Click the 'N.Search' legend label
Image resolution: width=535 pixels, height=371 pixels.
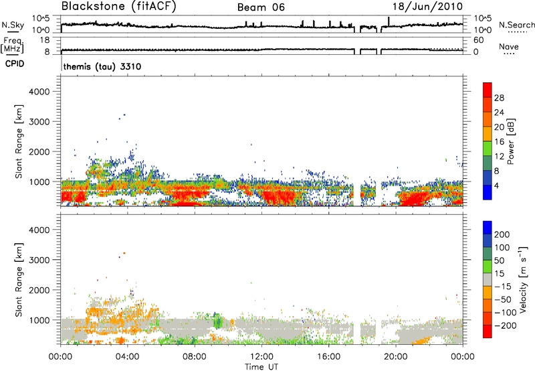516,25
